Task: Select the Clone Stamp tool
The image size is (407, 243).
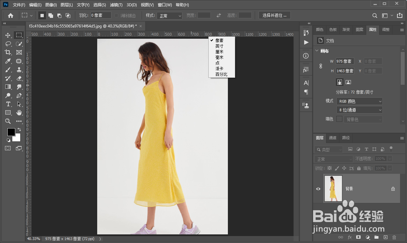Action: tap(19, 70)
